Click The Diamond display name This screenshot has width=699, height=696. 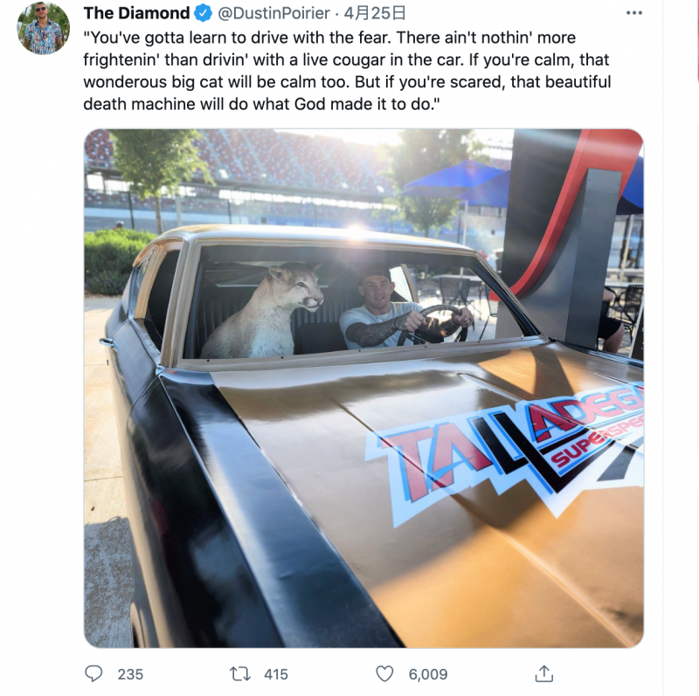pos(136,13)
